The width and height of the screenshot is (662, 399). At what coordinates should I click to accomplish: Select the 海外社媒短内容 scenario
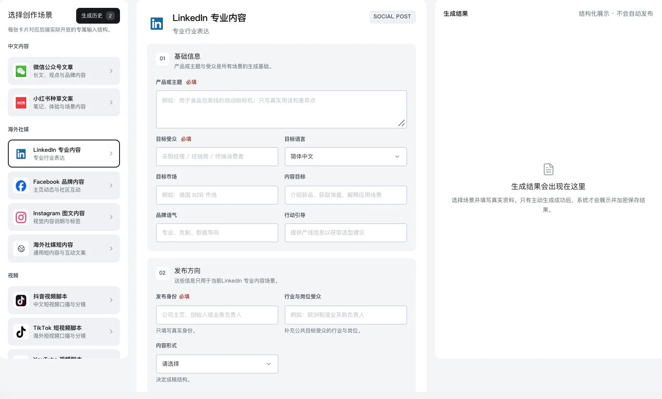pos(64,248)
